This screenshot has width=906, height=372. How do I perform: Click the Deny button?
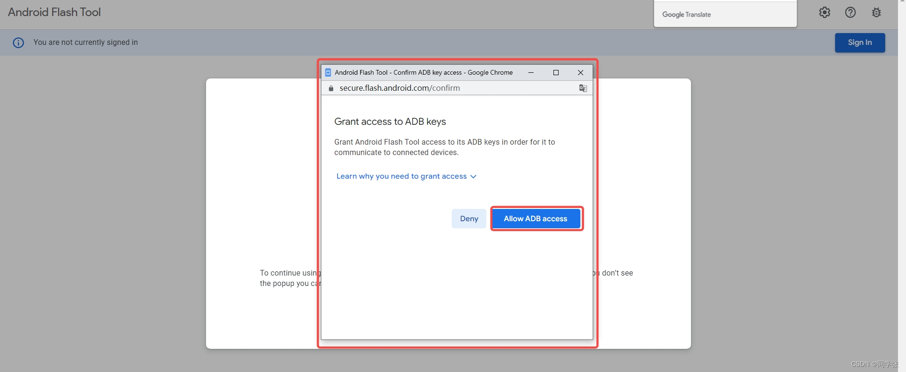[469, 218]
